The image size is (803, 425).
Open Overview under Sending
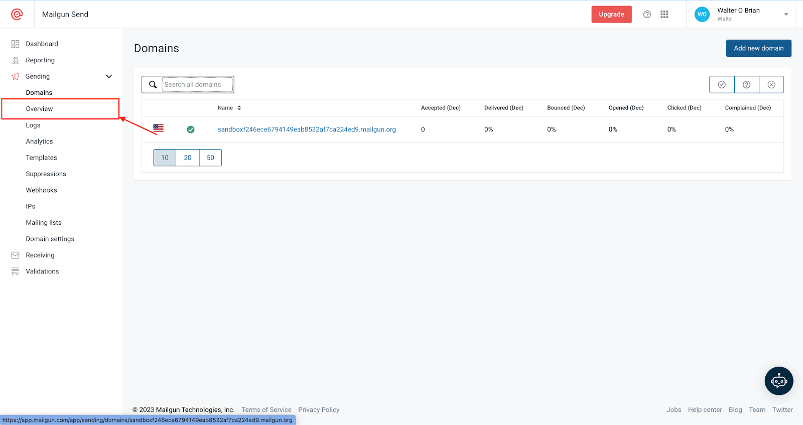tap(39, 109)
